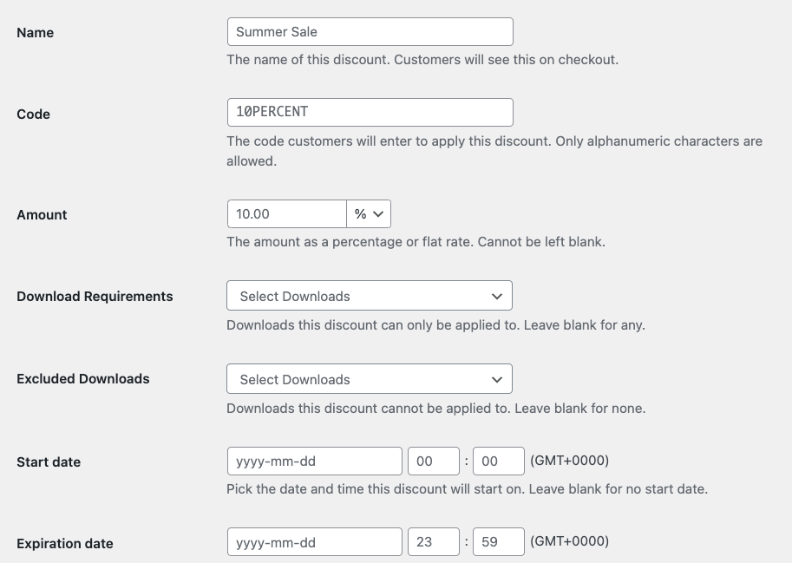
Task: Click the Expiration date label
Action: (65, 544)
